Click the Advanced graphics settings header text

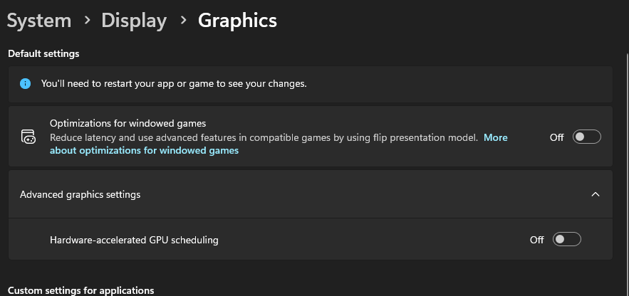(x=80, y=194)
